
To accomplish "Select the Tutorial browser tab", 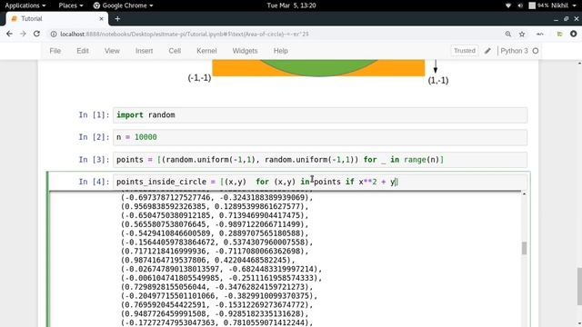I will click(55, 18).
